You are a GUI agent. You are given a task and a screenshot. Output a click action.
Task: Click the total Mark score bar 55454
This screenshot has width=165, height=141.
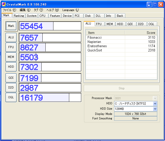[50, 26]
